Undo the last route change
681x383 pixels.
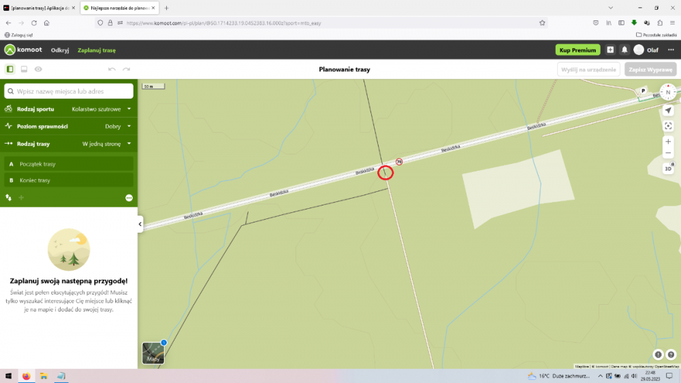[x=112, y=69]
